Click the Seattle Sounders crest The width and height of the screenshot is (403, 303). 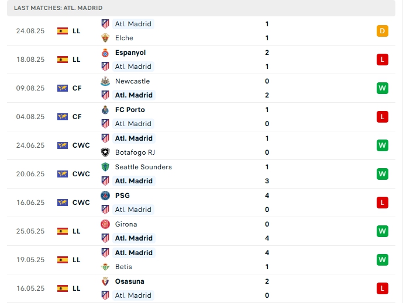pos(105,167)
